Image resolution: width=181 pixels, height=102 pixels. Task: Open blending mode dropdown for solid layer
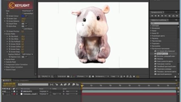[44, 94]
